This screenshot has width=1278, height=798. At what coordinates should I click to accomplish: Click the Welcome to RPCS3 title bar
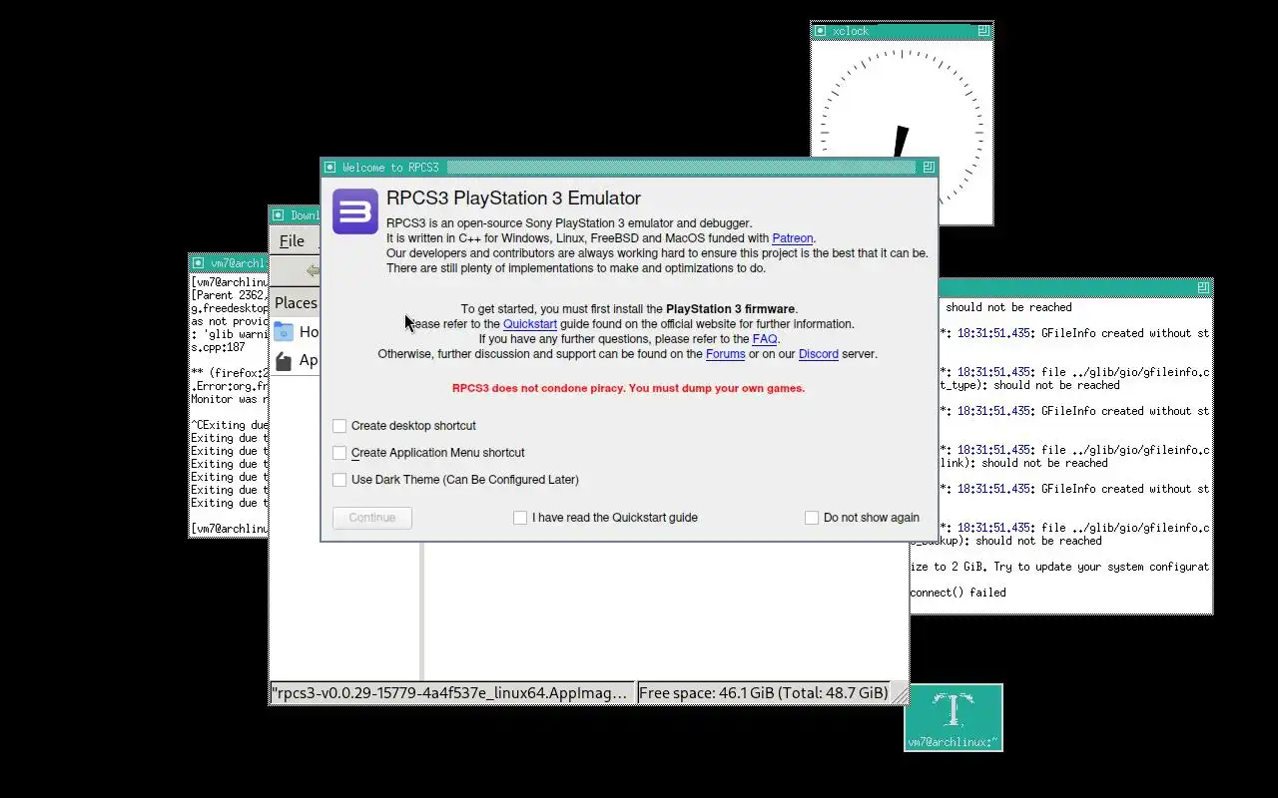(x=629, y=167)
